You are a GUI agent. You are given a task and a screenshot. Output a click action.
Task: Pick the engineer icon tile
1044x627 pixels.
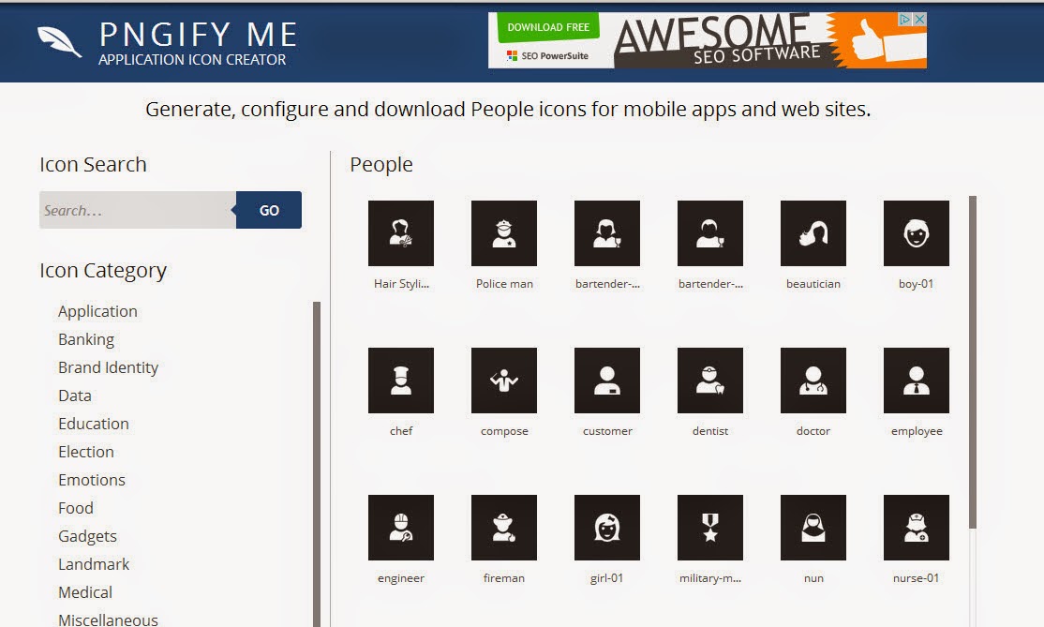401,528
